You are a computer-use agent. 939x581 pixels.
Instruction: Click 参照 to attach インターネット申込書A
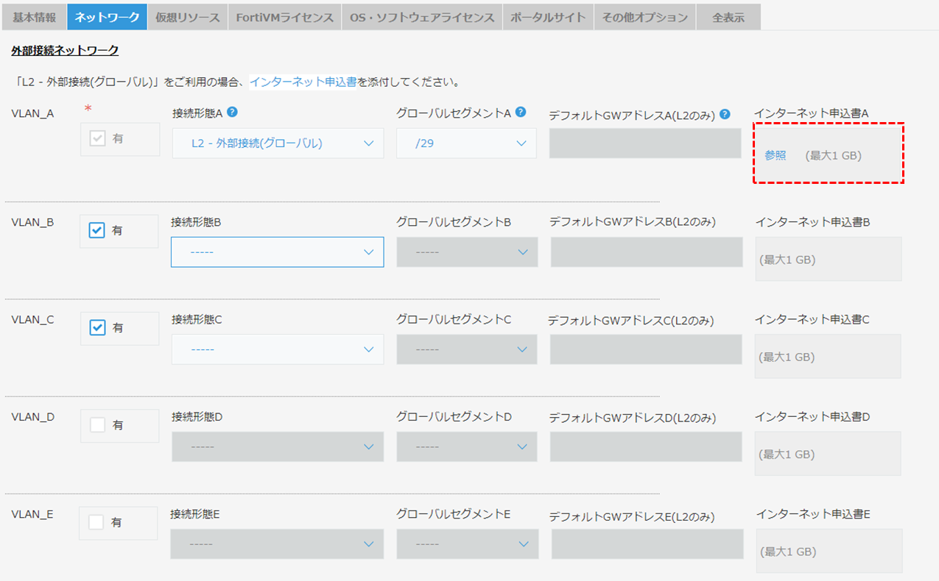coord(775,155)
